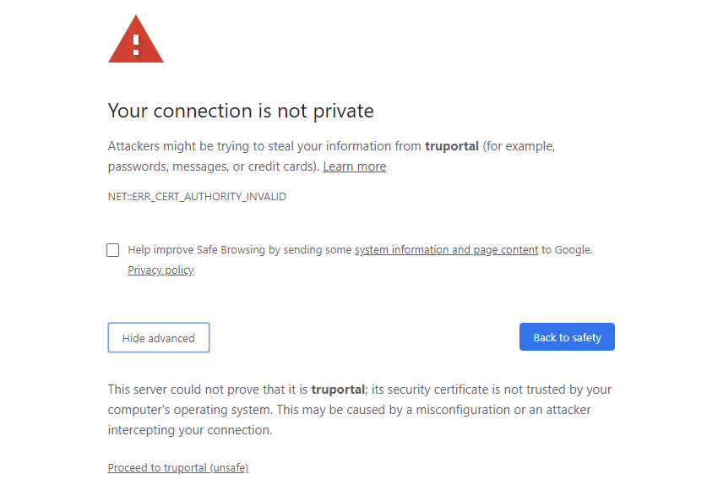
Task: Click the white exclamation mark inside the triangle
Action: [136, 42]
